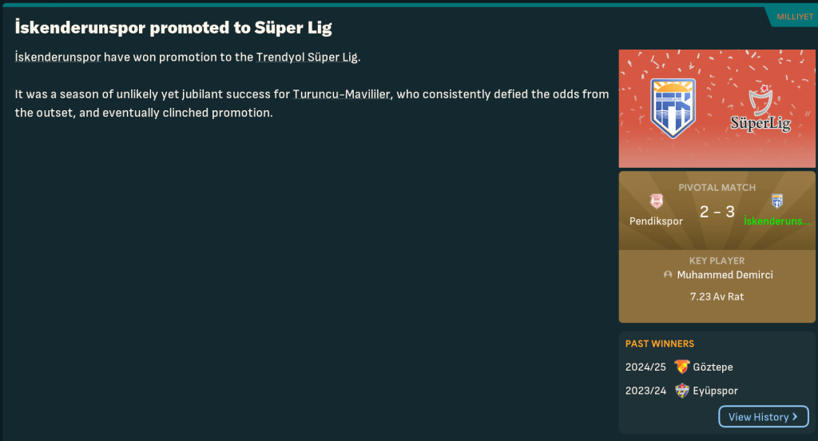The image size is (818, 441).
Task: Select İskenderunspor's small crest in Pivotal Match
Action: pyautogui.click(x=777, y=201)
